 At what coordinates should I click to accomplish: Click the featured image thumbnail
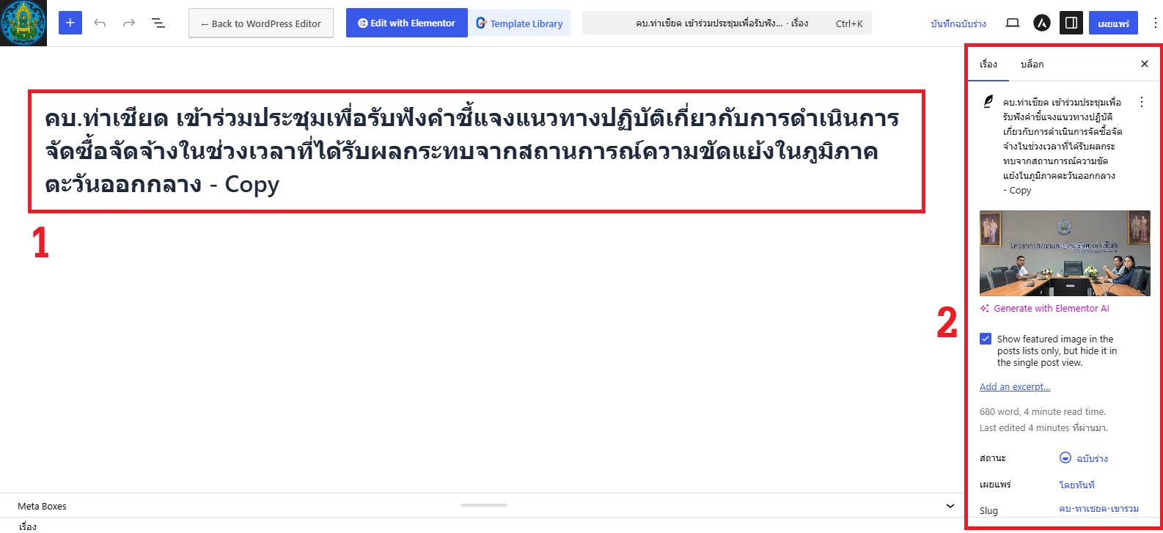click(x=1065, y=253)
